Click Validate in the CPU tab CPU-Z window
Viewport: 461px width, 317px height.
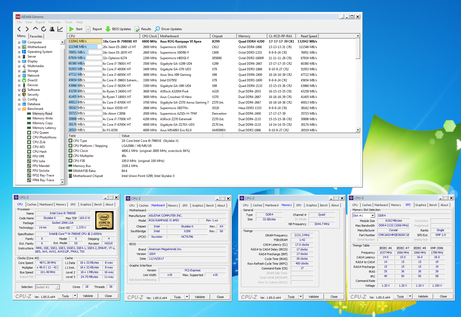(x=88, y=296)
